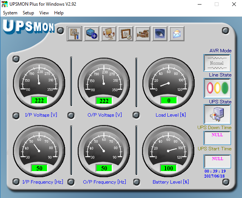
Task: Click the AVR Mode label
Action: (220, 51)
